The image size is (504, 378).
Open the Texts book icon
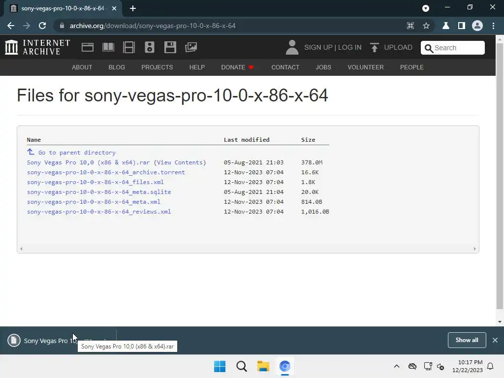(108, 47)
